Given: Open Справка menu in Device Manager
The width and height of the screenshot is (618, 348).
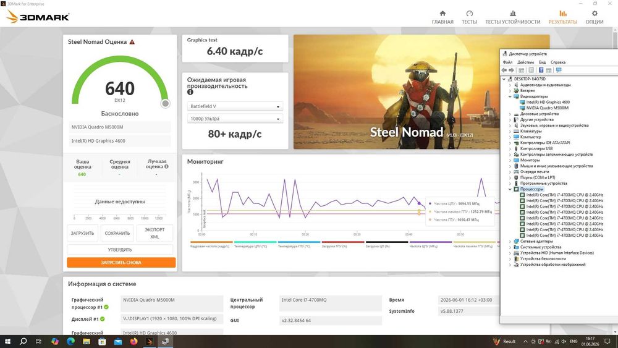Looking at the screenshot, I should point(557,62).
